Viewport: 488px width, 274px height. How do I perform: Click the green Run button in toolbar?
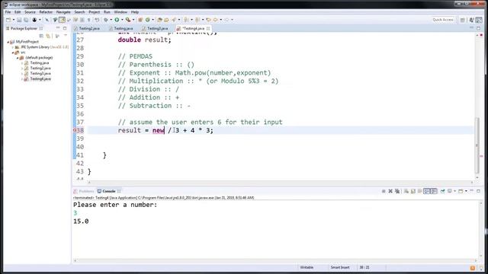[117, 20]
